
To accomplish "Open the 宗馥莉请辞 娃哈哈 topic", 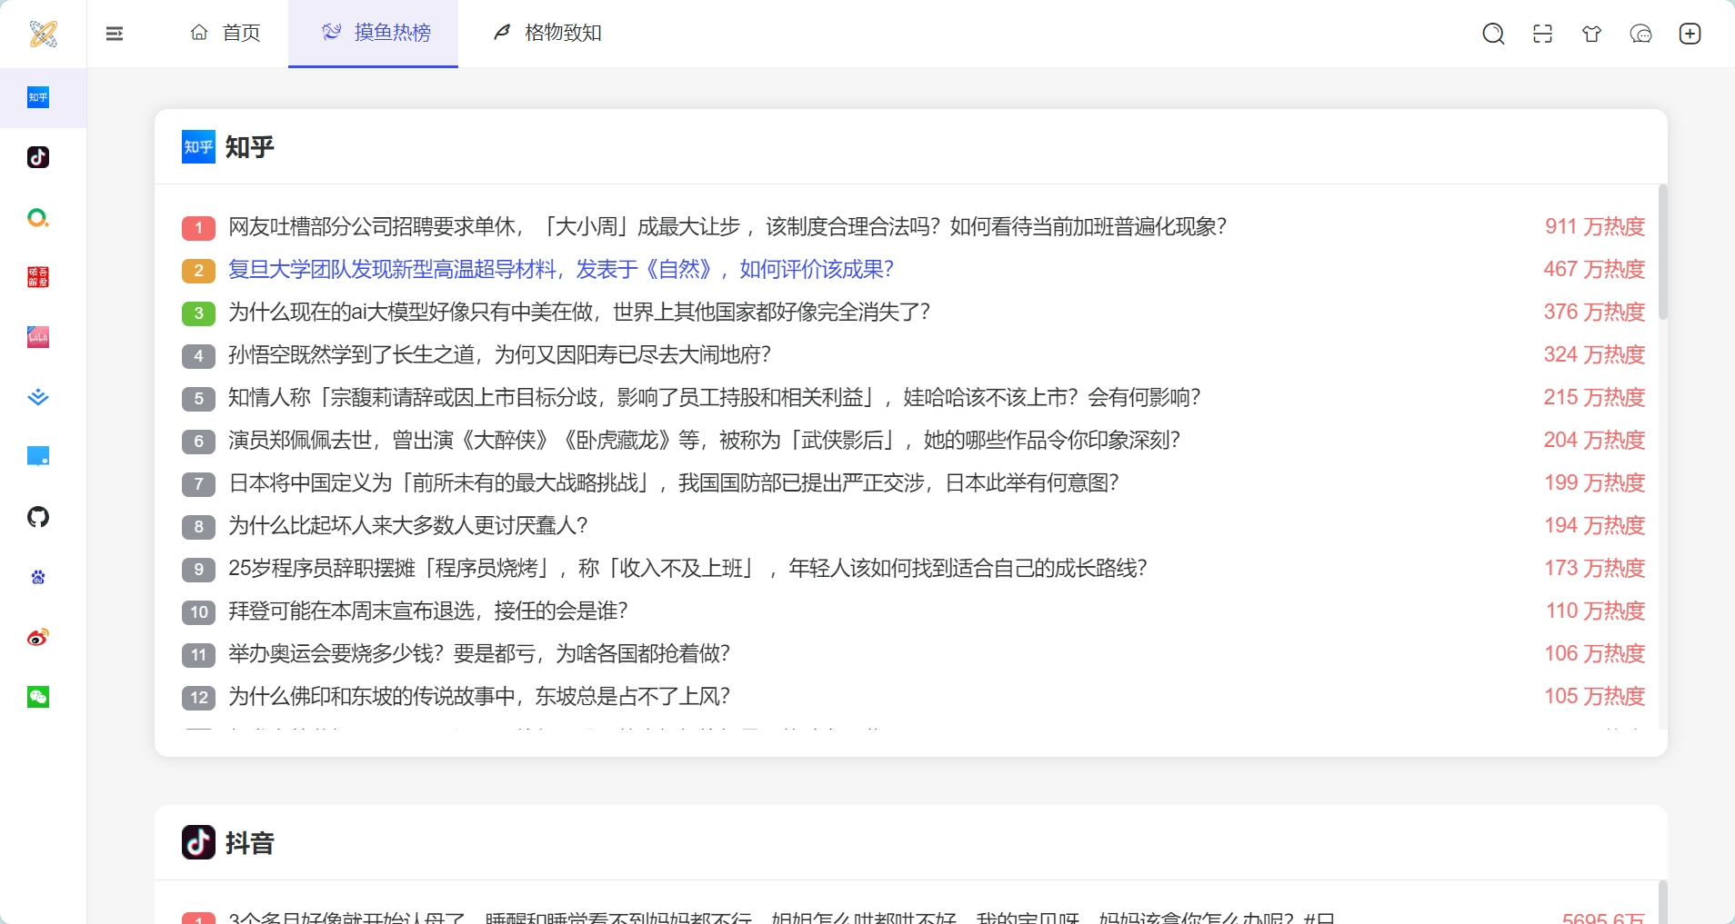I will pyautogui.click(x=715, y=397).
